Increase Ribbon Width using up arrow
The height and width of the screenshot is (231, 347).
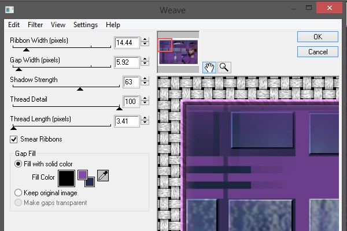145,39
